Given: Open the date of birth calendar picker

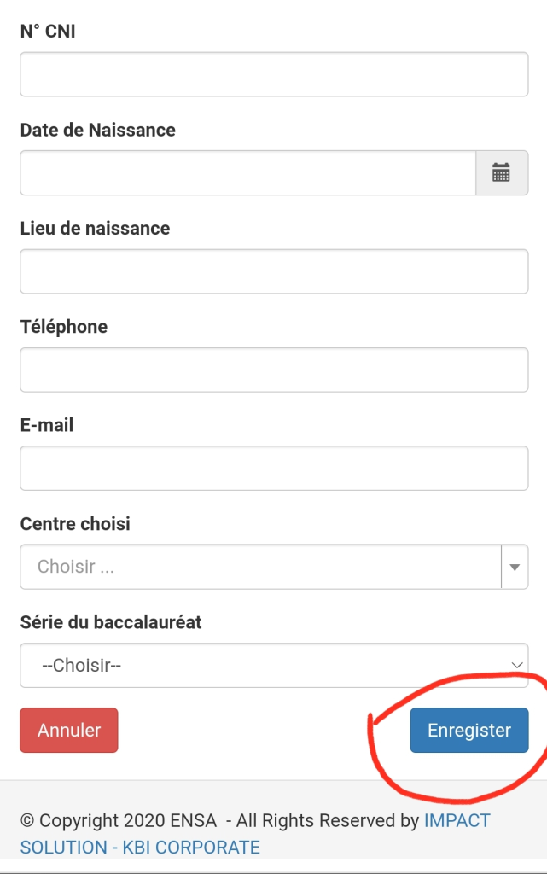Looking at the screenshot, I should 501,172.
